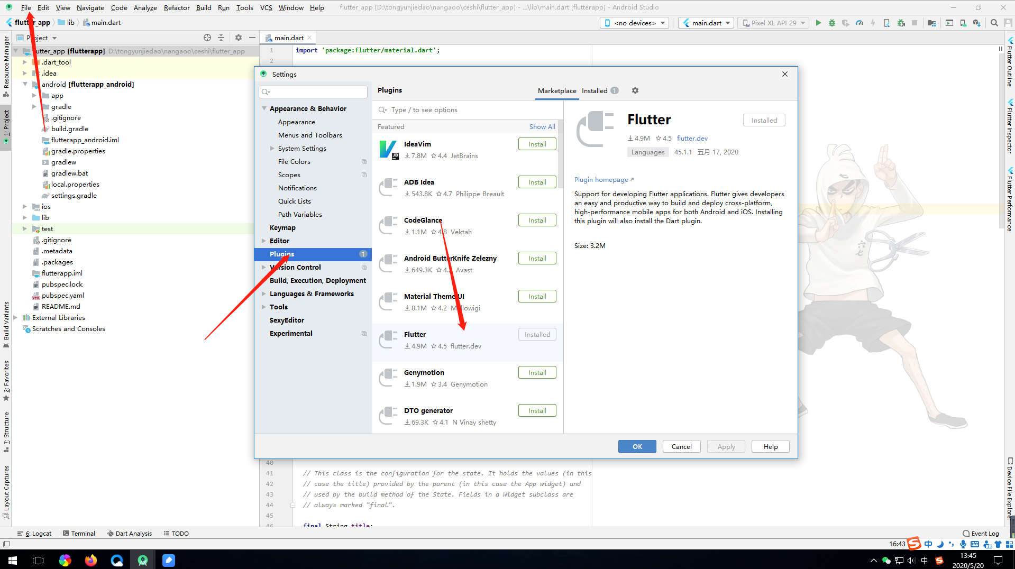The height and width of the screenshot is (569, 1015).
Task: Open Flutter Performance side panel
Action: pyautogui.click(x=1010, y=200)
